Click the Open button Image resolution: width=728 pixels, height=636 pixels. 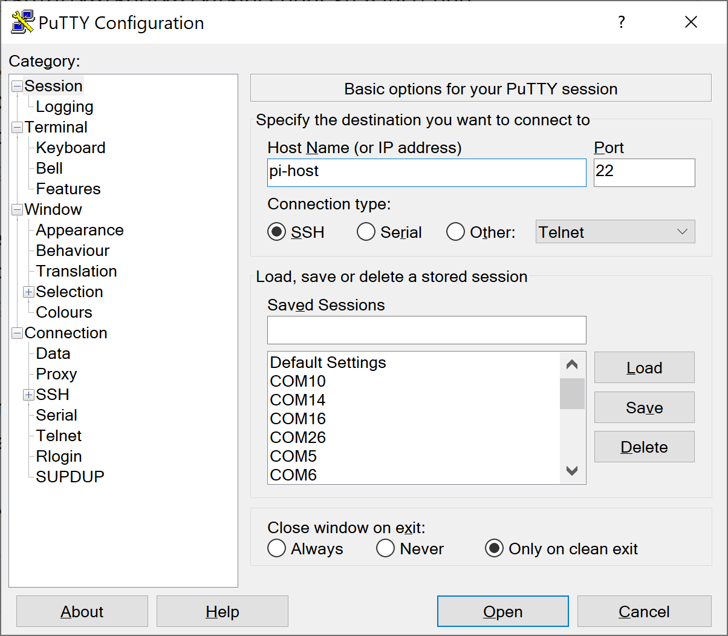tap(502, 612)
